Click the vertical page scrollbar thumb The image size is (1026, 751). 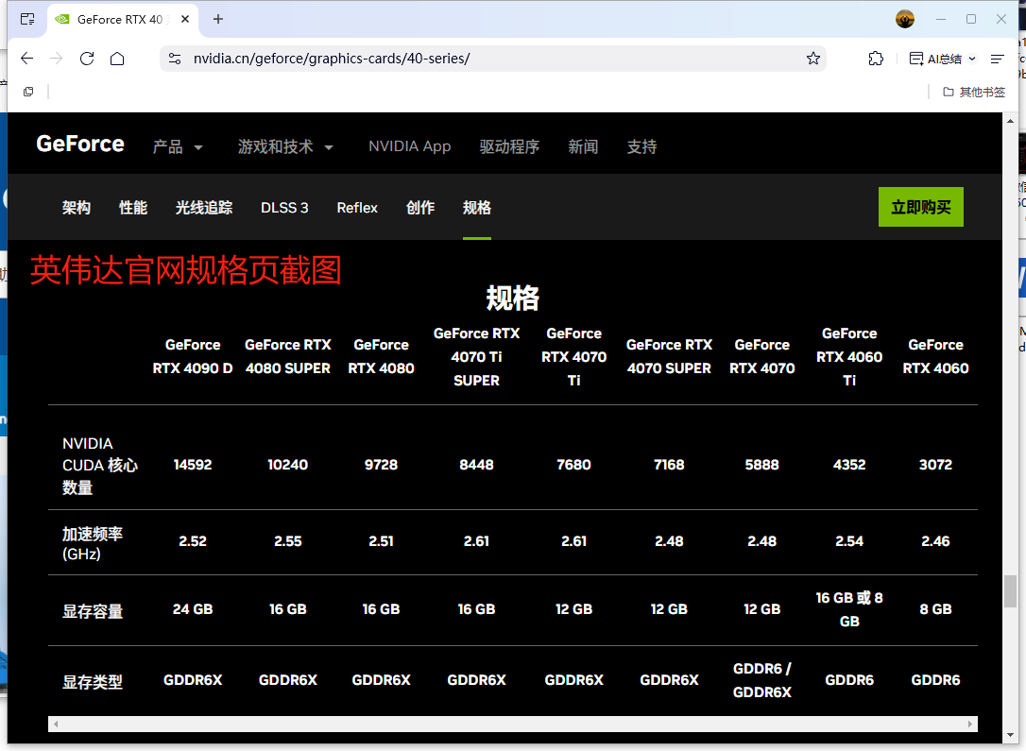[1011, 590]
